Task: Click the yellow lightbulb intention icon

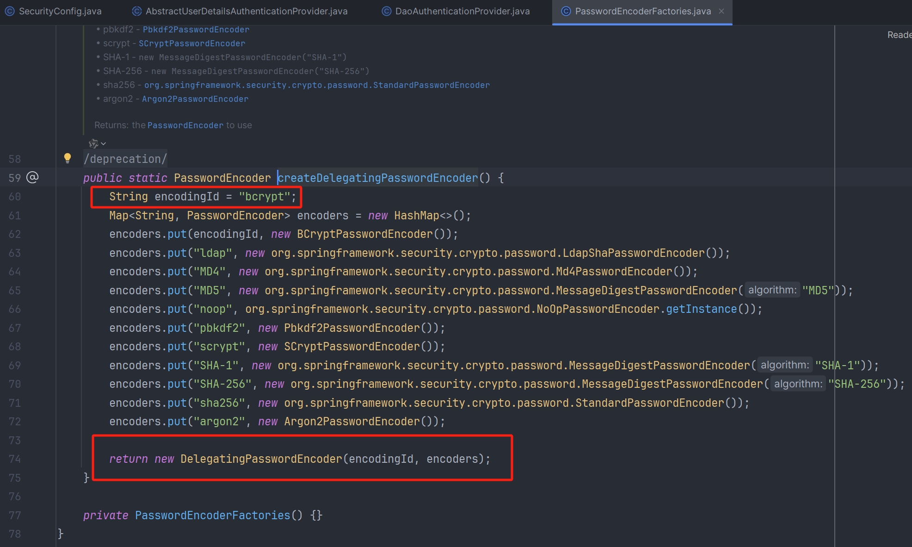Action: [68, 158]
